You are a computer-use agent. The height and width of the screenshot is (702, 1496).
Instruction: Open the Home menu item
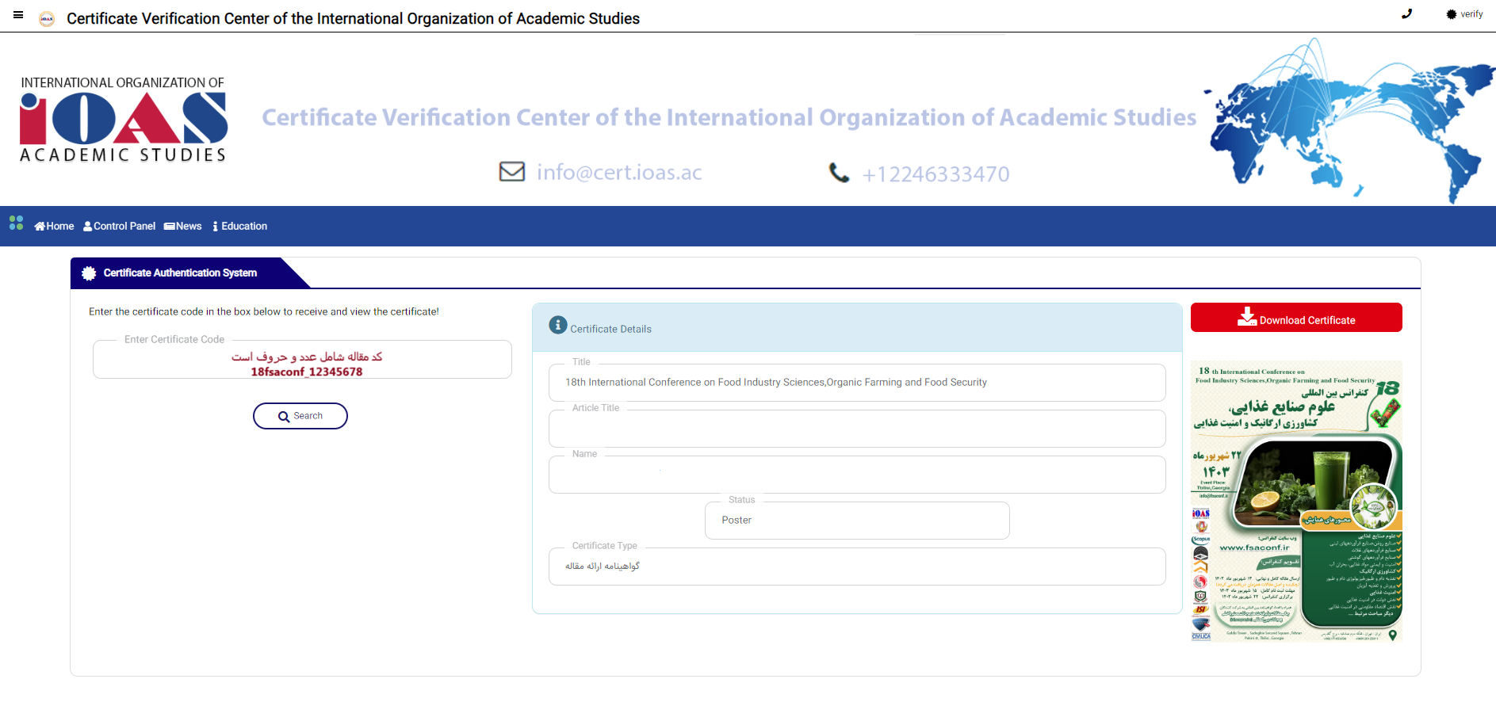click(54, 226)
